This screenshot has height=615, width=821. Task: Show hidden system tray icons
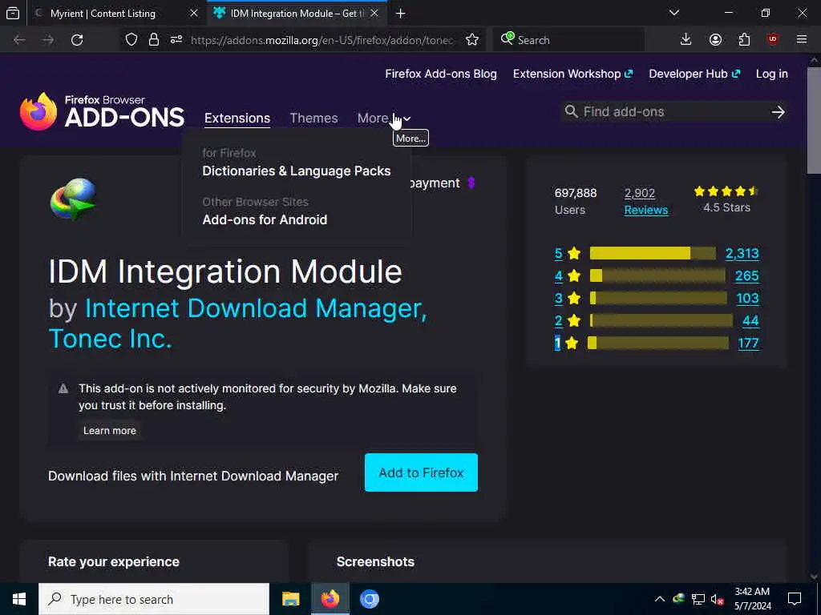(x=660, y=599)
